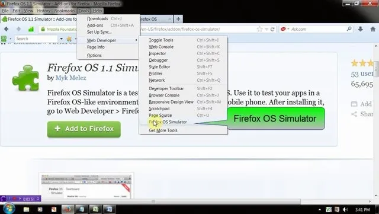Click the Back navigation arrow
Image resolution: width=379 pixels, height=214 pixels.
tap(7, 29)
